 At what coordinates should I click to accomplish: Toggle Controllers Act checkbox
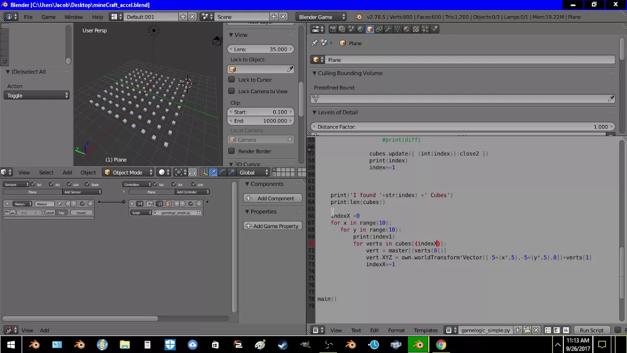point(174,184)
